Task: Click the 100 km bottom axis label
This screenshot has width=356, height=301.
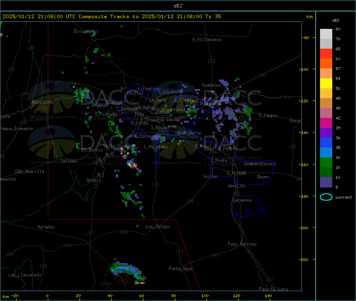Action: pyautogui.click(x=205, y=295)
